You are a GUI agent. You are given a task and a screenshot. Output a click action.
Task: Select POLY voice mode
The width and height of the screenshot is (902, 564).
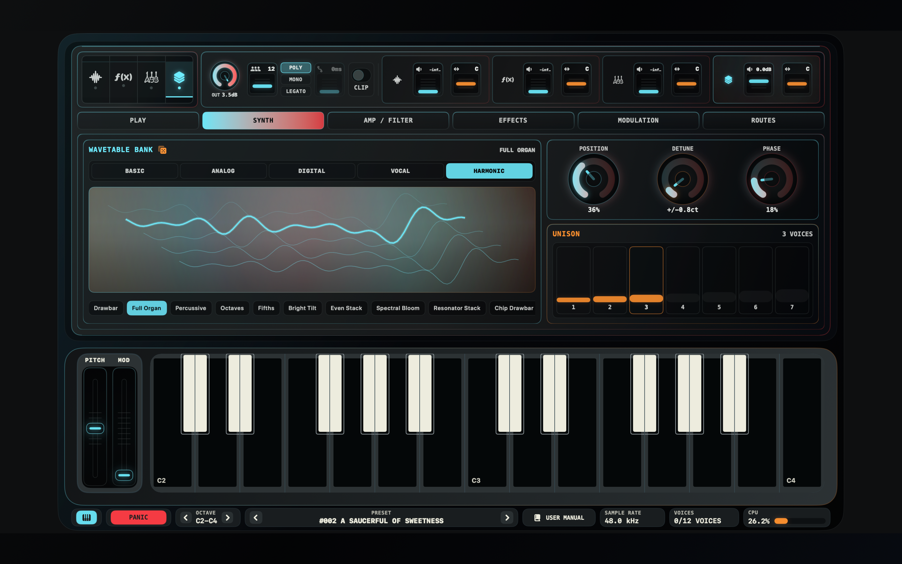point(296,67)
